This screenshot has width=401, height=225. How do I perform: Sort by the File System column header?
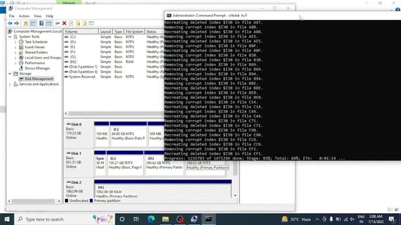pos(134,32)
